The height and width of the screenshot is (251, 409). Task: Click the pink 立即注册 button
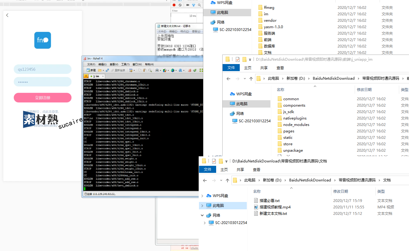click(43, 98)
